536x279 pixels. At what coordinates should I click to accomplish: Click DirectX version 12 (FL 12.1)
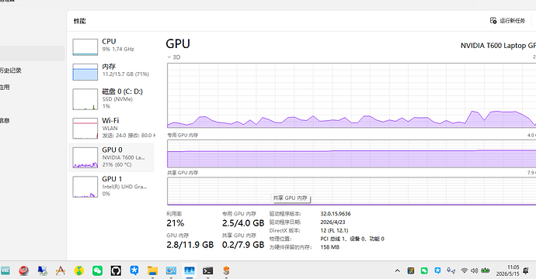click(334, 231)
